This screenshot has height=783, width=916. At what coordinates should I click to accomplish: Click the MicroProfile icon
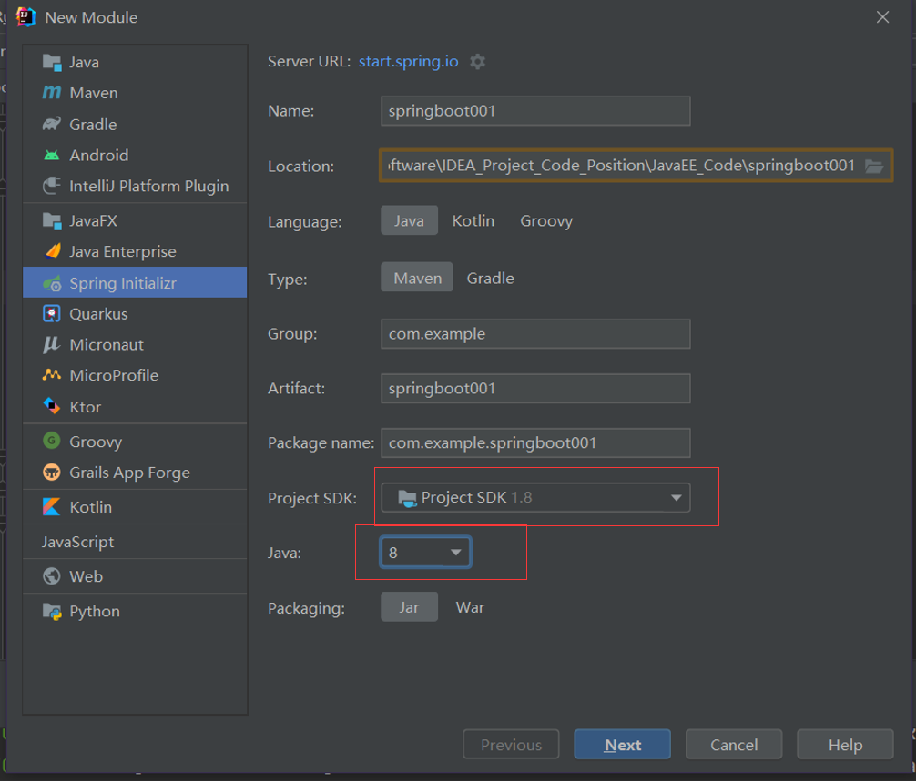[52, 374]
